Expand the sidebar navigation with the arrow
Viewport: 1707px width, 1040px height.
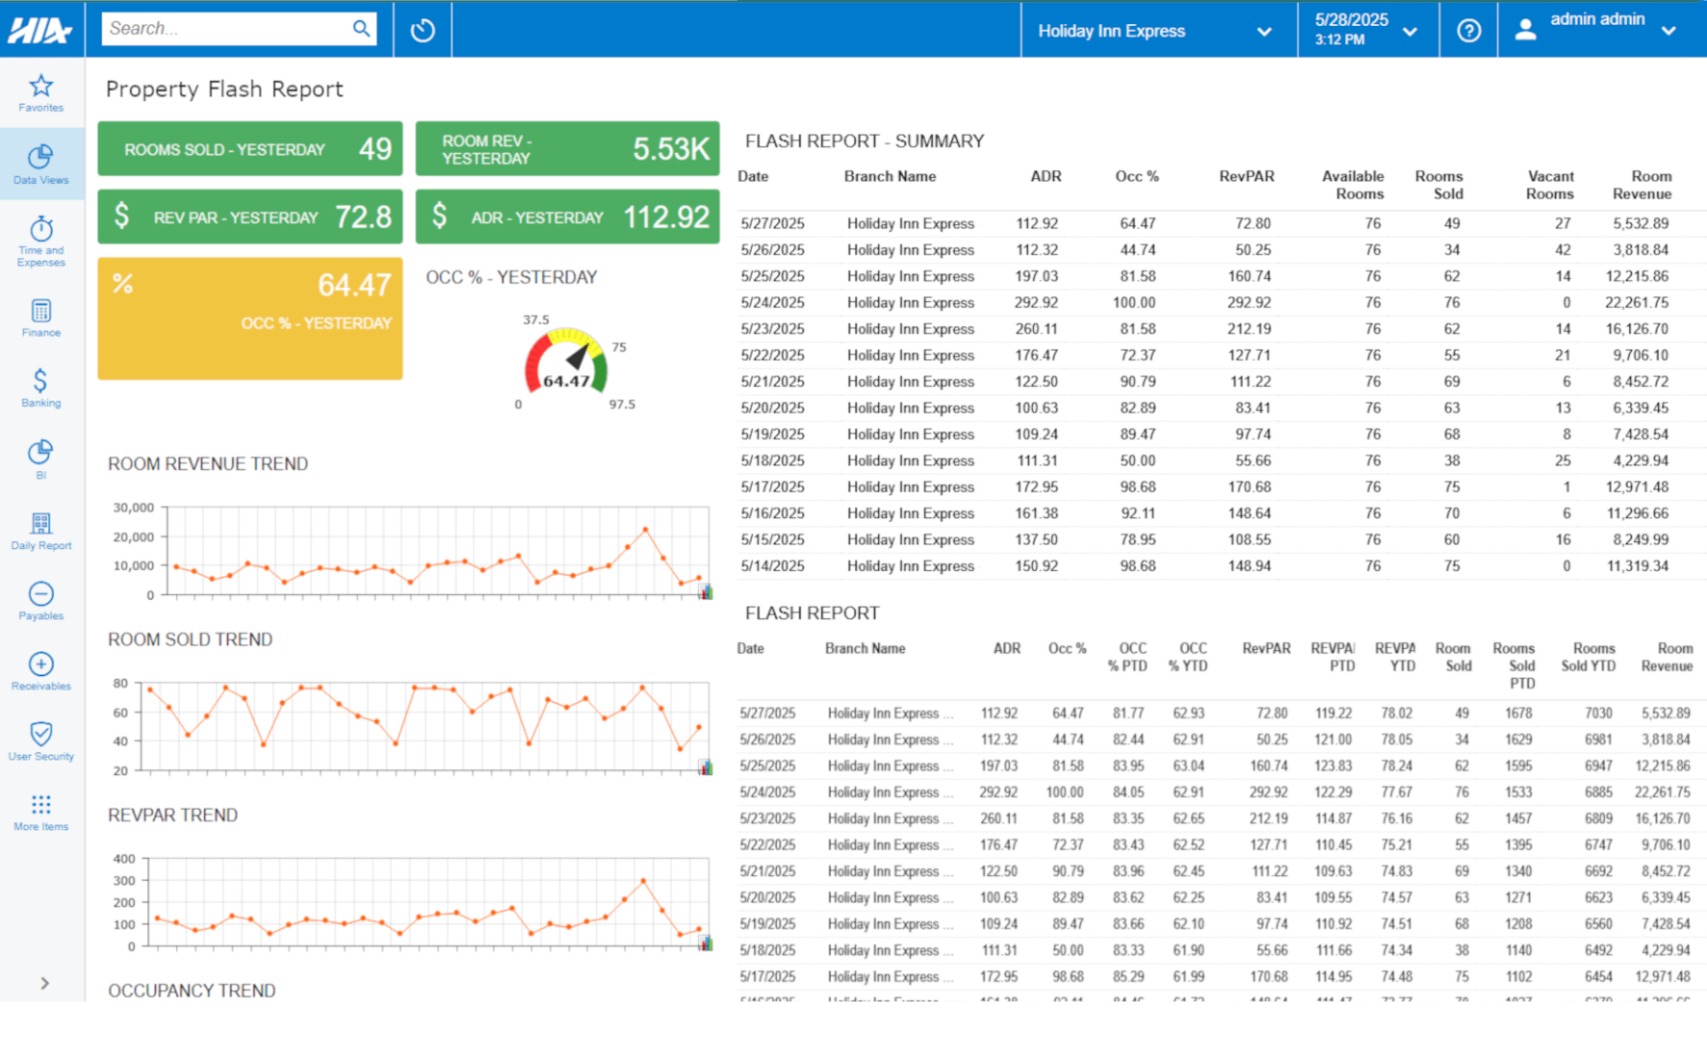point(44,983)
